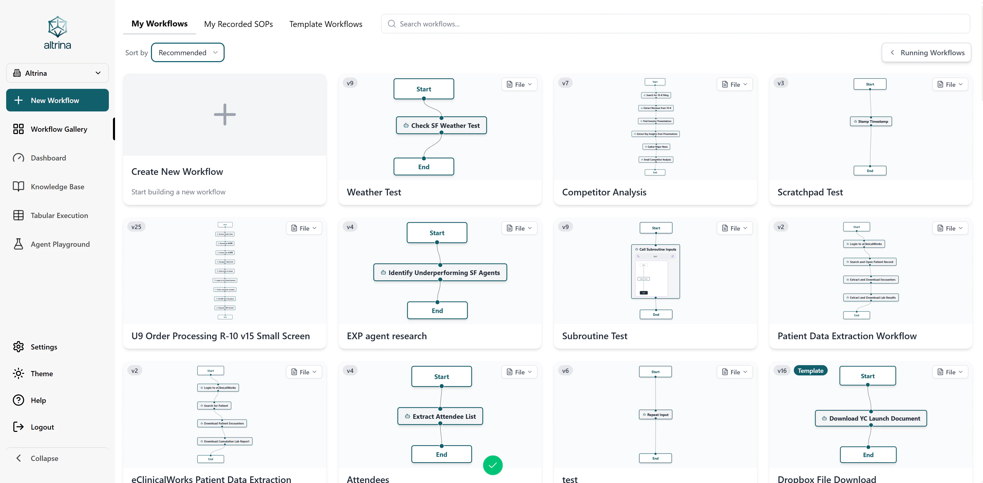Image resolution: width=983 pixels, height=483 pixels.
Task: Switch to Template Workflows tab
Action: tap(326, 24)
